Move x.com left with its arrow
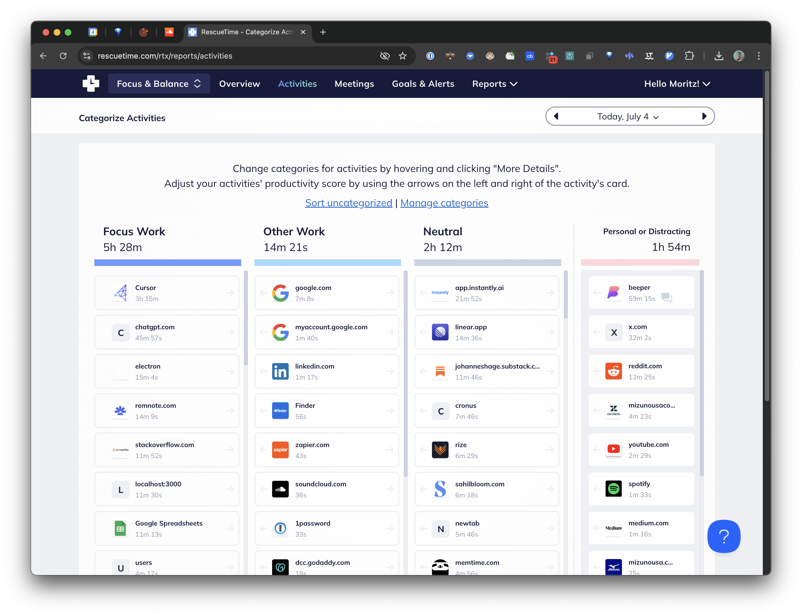The image size is (802, 616). 597,332
